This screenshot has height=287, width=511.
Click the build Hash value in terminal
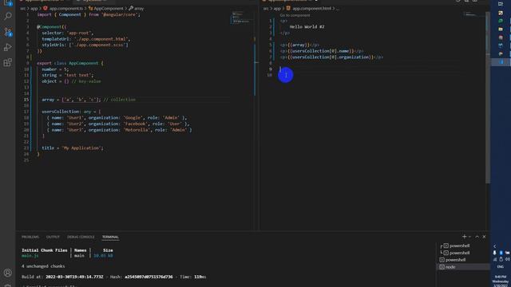(149, 277)
